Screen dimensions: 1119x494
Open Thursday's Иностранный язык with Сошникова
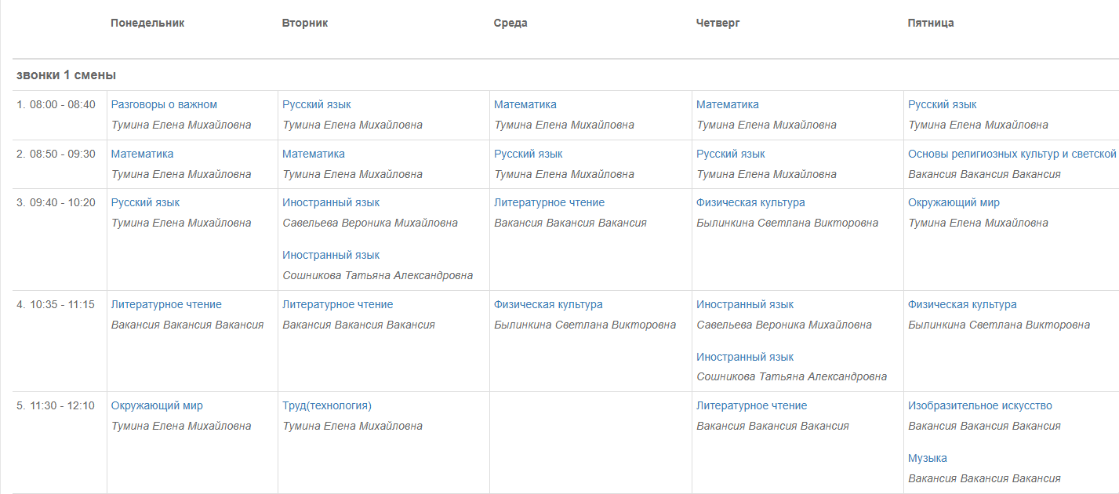tap(745, 357)
